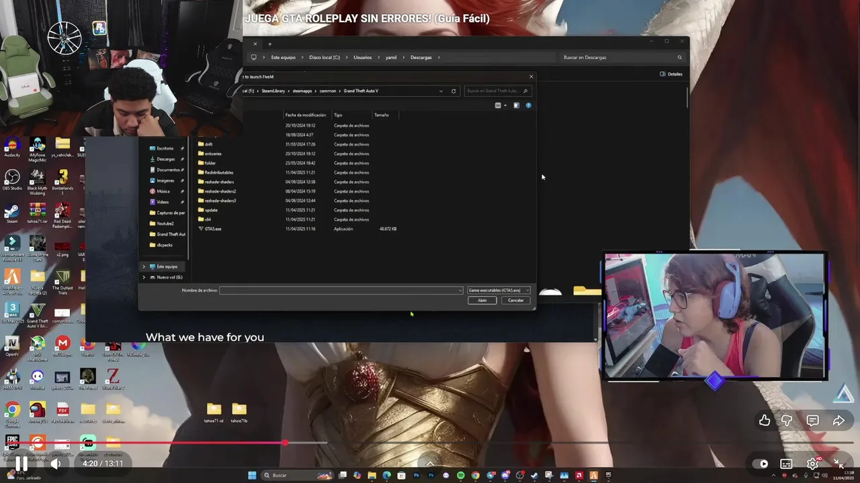
Task: Dislike the video with thumbs down
Action: tap(787, 421)
